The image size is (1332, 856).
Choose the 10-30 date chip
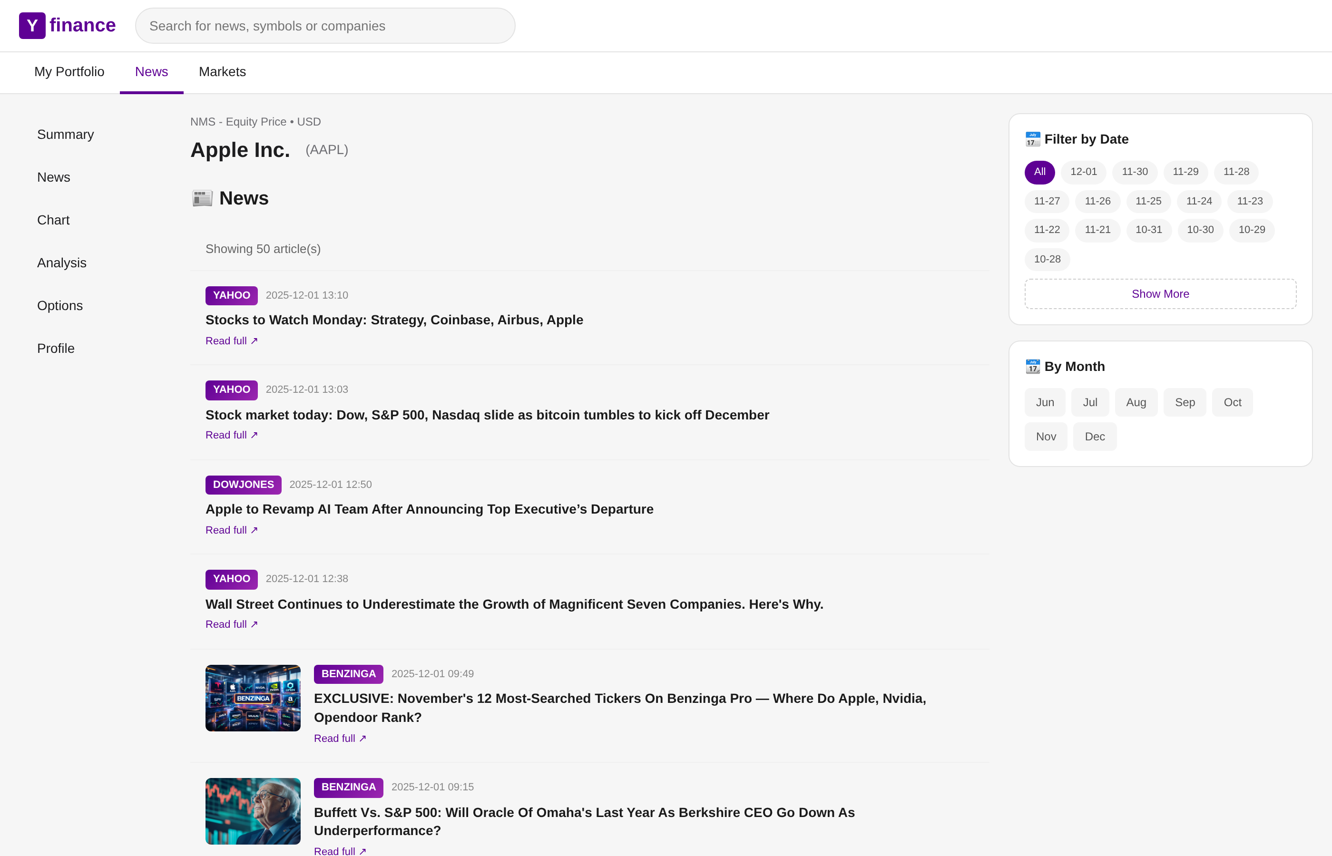click(x=1200, y=230)
